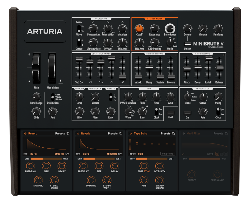Click the Ping-Pong button in Tape Echo
The height and width of the screenshot is (204, 249).
(167, 154)
